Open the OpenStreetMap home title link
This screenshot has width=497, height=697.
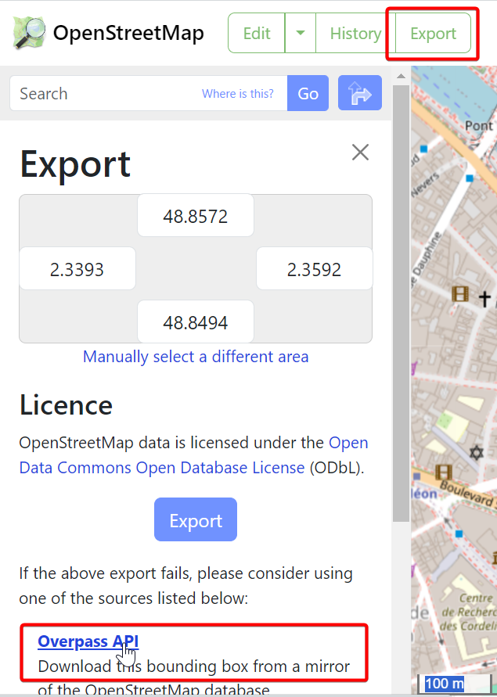[128, 33]
